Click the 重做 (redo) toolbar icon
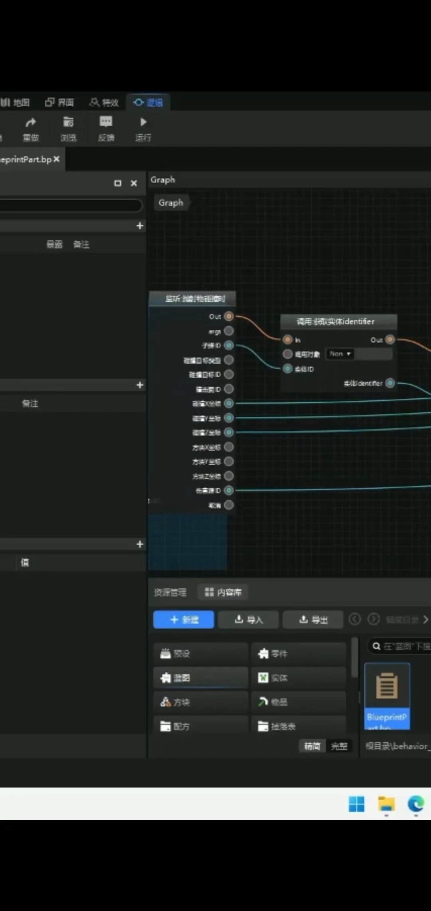The height and width of the screenshot is (911, 431). [x=31, y=123]
